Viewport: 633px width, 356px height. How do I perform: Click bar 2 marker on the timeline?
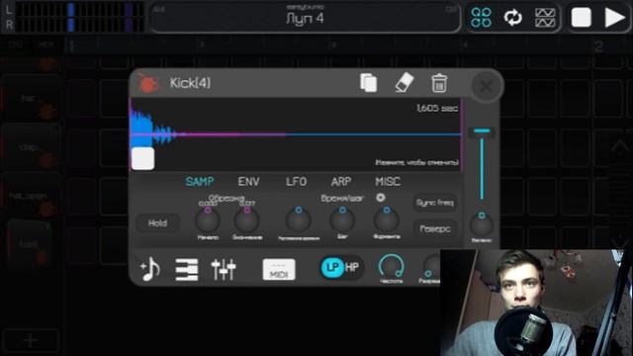[x=598, y=46]
